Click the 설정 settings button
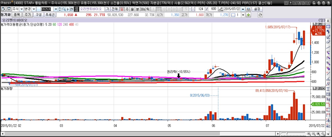The width and height of the screenshot is (332, 137). point(257,9)
